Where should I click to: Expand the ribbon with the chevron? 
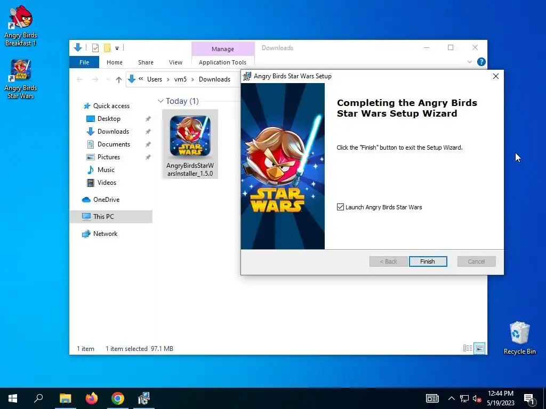point(469,62)
